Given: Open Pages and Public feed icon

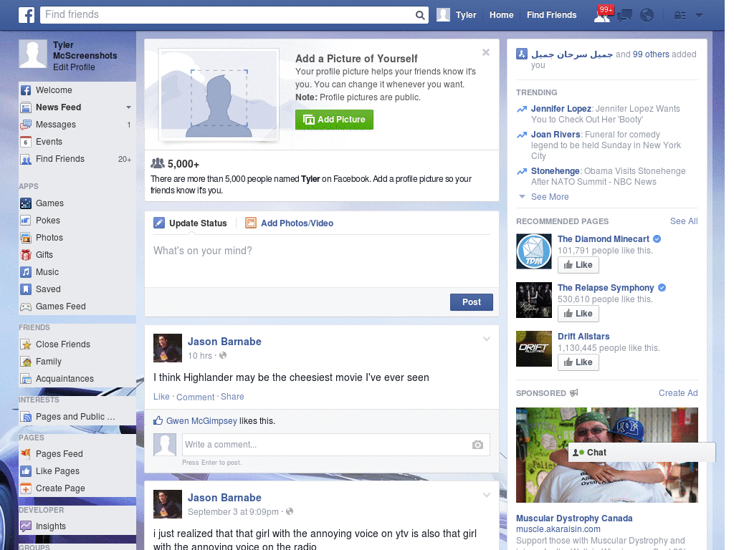Looking at the screenshot, I should pyautogui.click(x=26, y=417).
